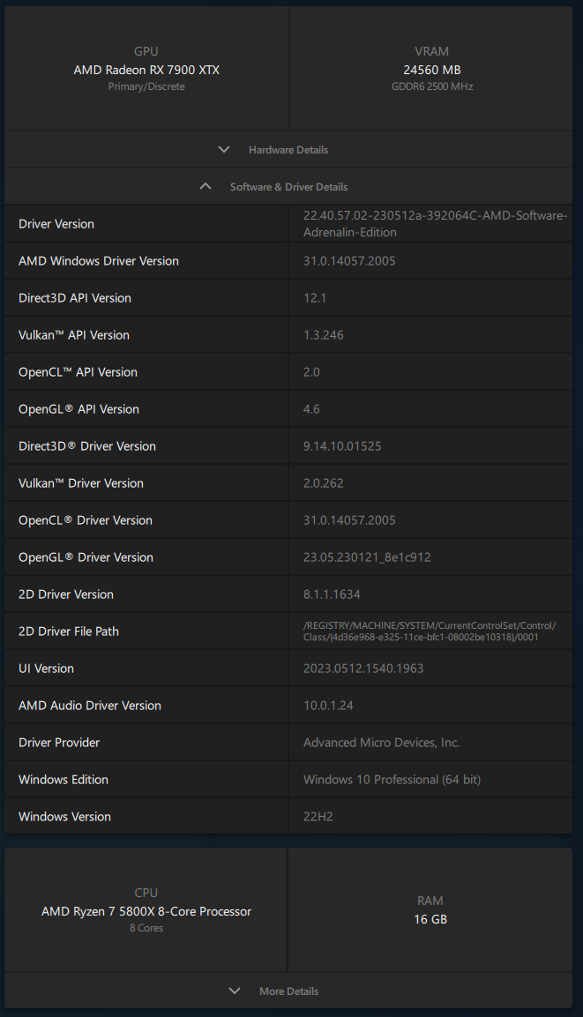Expand the Hardware Details section
Screen dimensions: 583x1017
(x=288, y=149)
